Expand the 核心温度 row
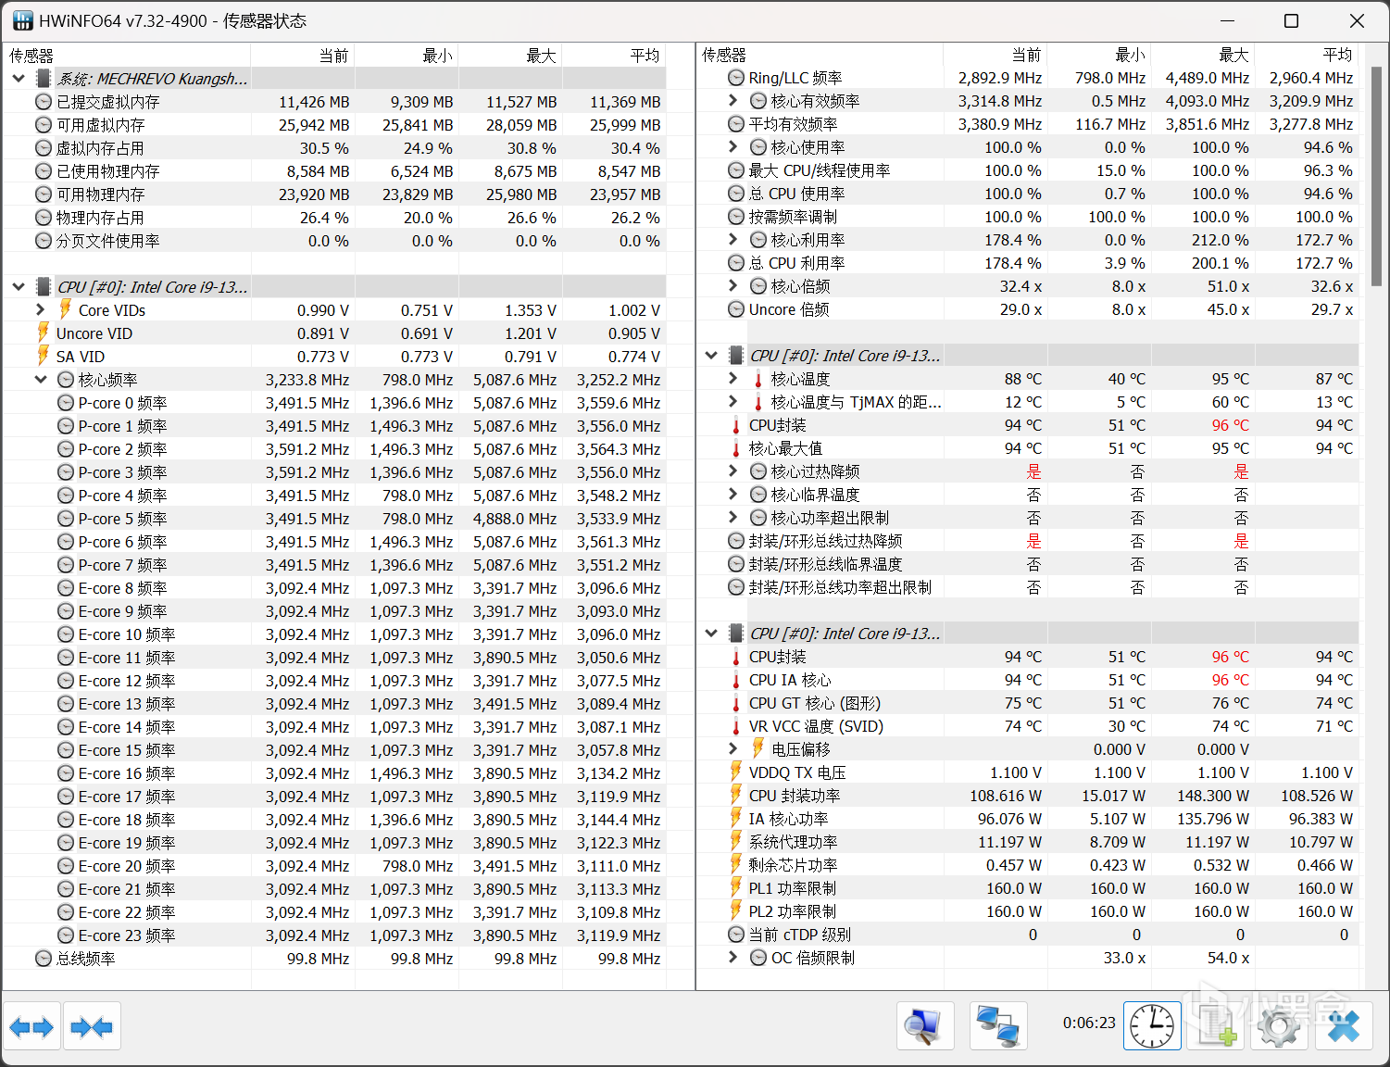The image size is (1390, 1067). click(x=733, y=378)
